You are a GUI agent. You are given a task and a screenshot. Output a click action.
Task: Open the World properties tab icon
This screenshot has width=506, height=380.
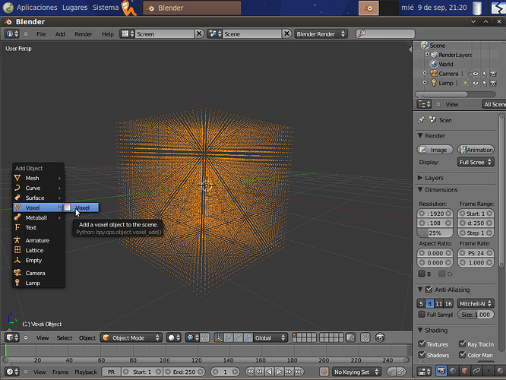click(453, 371)
